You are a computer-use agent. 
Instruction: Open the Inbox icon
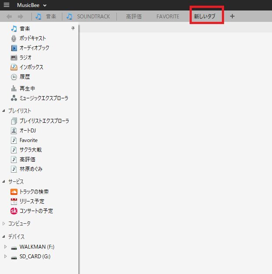(x=14, y=67)
